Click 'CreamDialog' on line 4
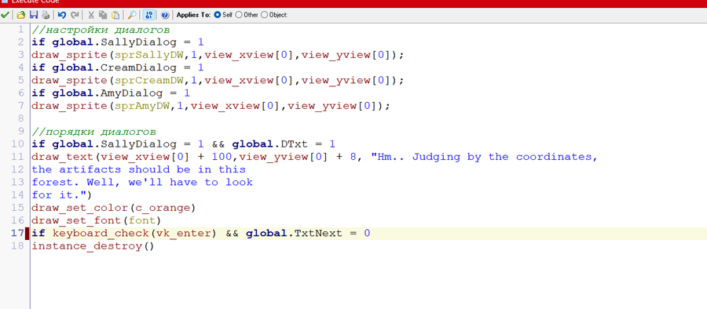This screenshot has width=707, height=309. coord(139,68)
